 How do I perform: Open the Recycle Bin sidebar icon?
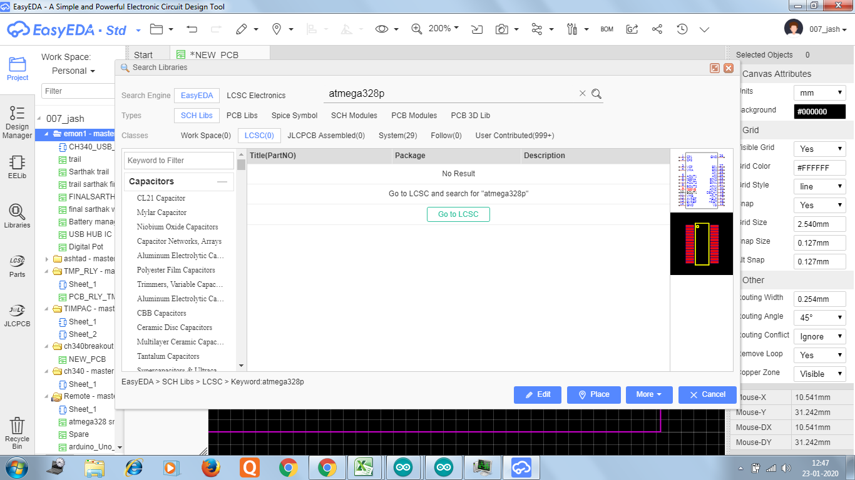pyautogui.click(x=18, y=434)
